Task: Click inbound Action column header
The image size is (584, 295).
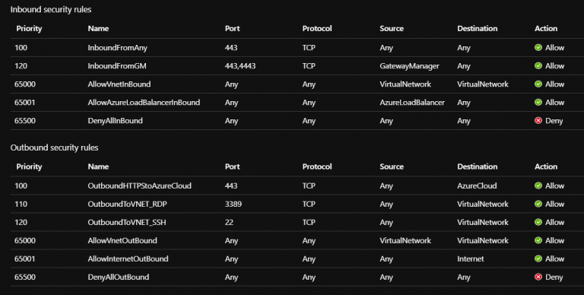Action: tap(546, 29)
